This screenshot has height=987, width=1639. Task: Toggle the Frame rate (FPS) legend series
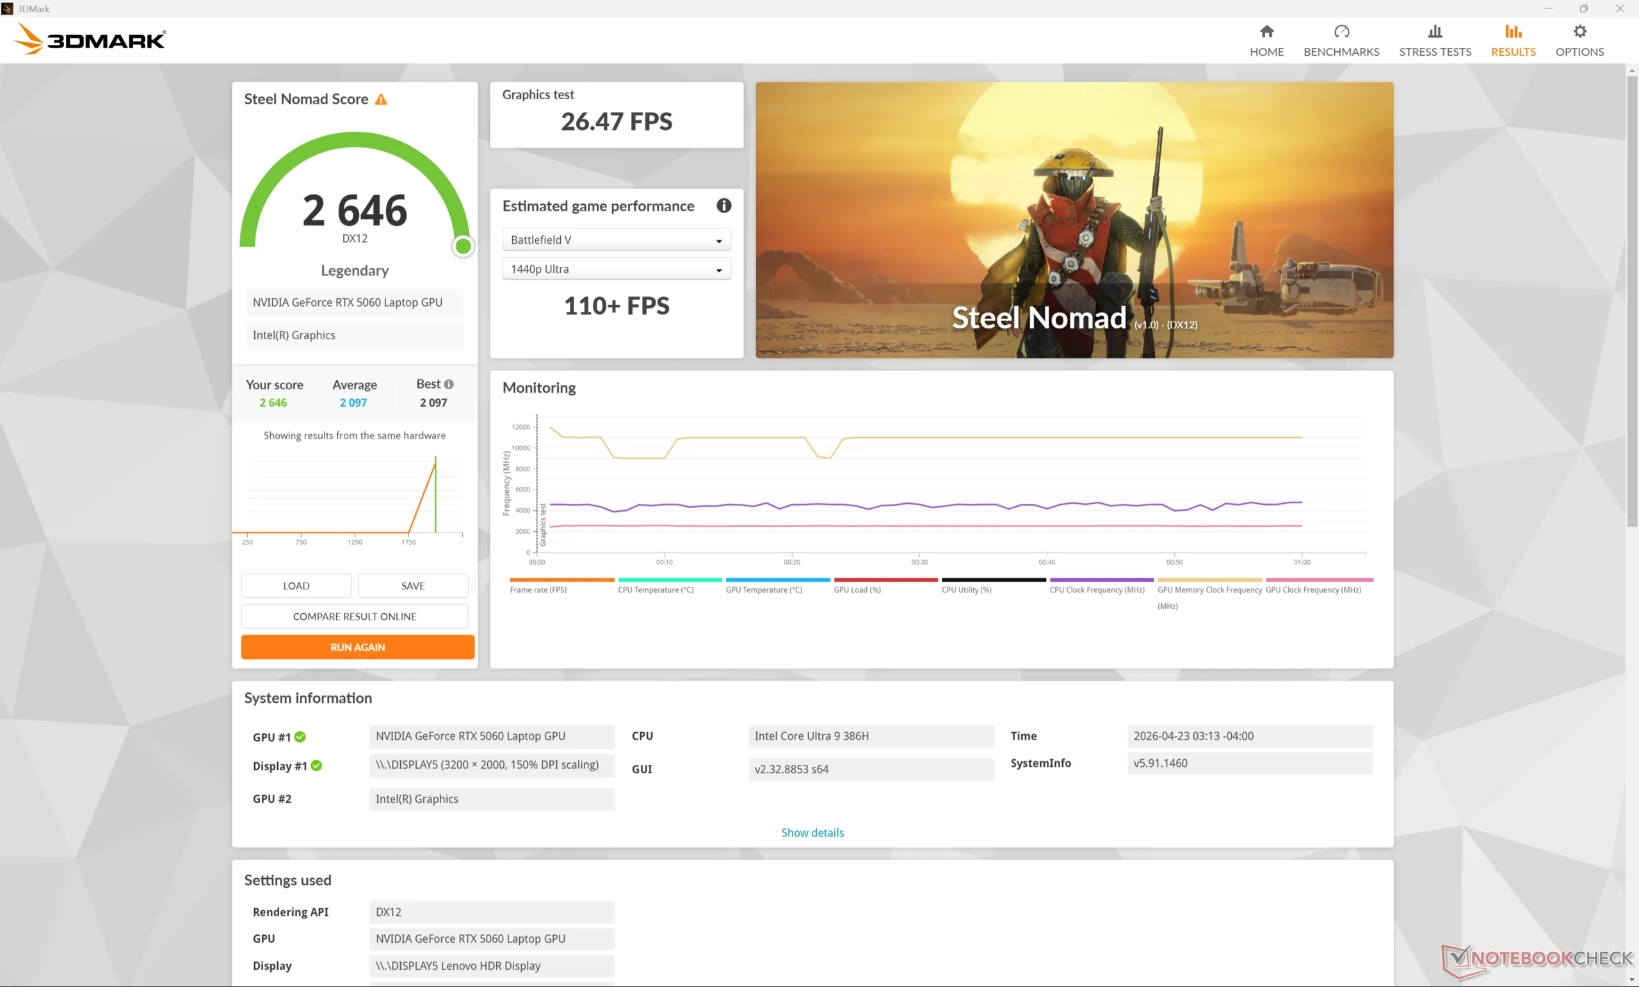coord(538,590)
